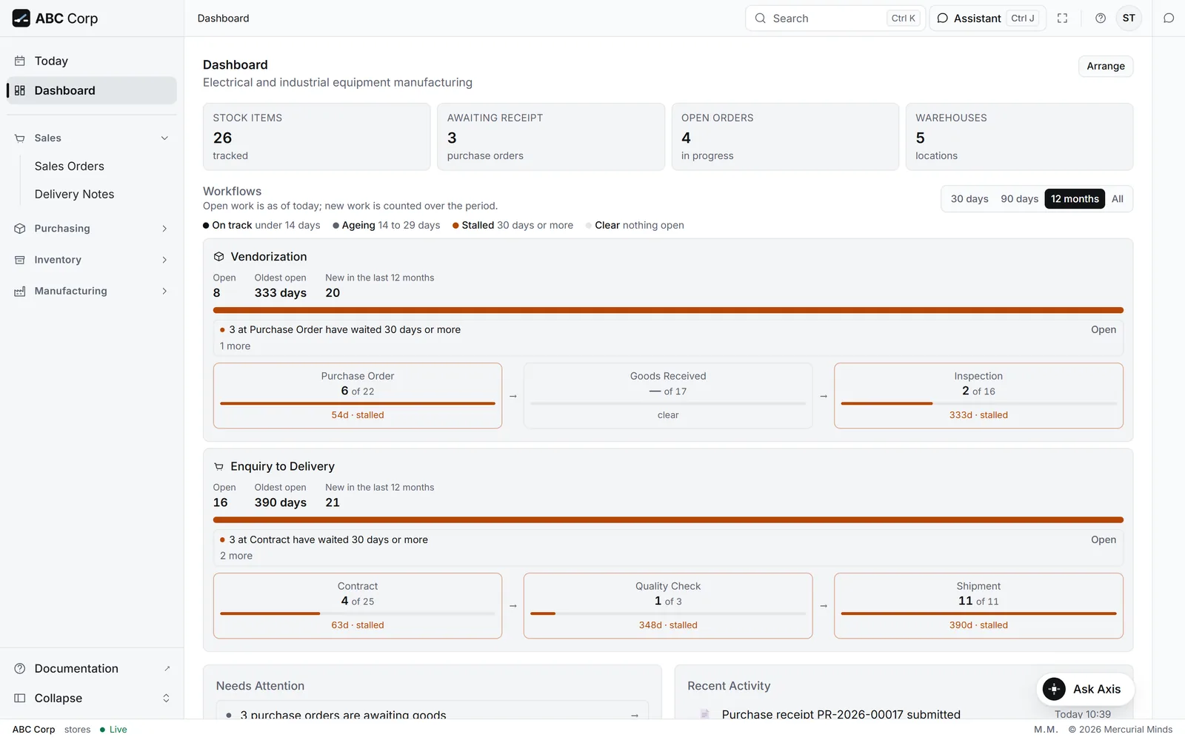Click Open on the Enquiry to Delivery alert
This screenshot has width=1185, height=740.
1103,540
